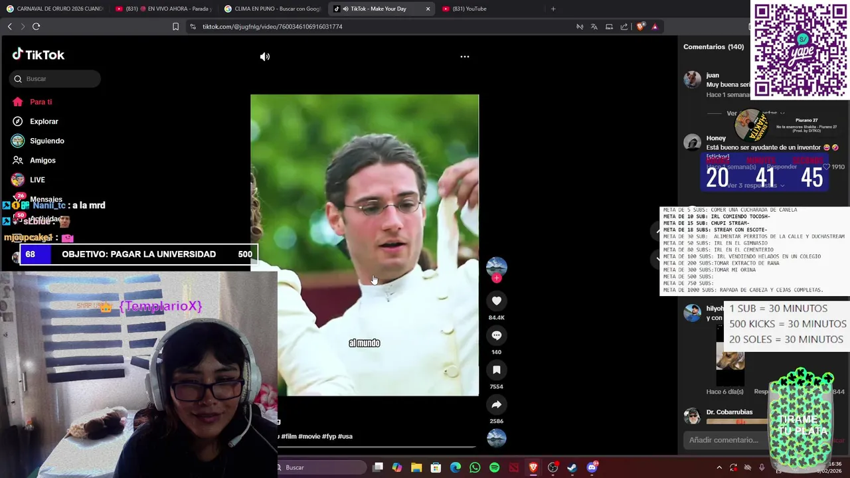Share the video arrow icon
The image size is (850, 478).
(497, 404)
